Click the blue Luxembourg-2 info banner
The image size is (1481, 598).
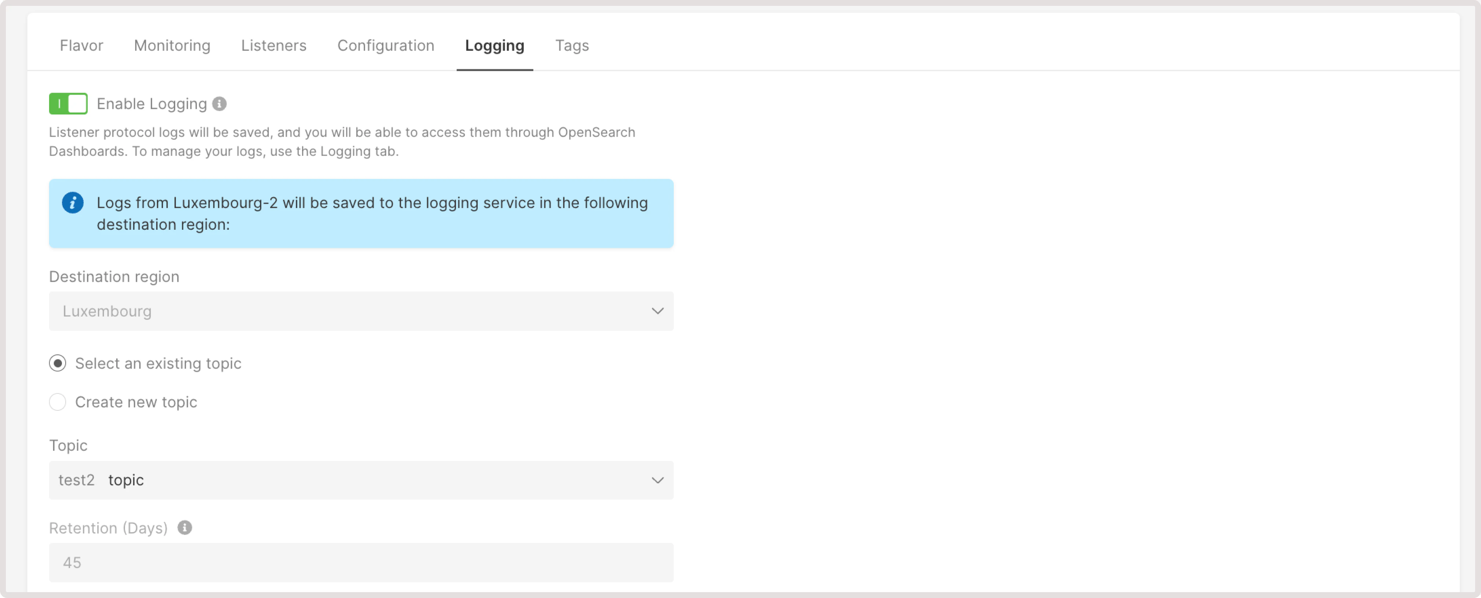(x=361, y=213)
